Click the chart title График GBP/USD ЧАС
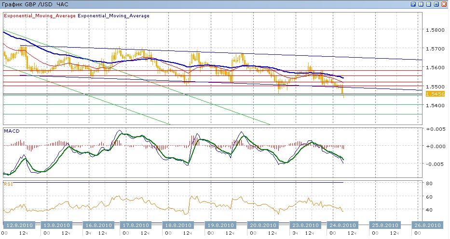The height and width of the screenshot is (239, 450). click(x=35, y=4)
